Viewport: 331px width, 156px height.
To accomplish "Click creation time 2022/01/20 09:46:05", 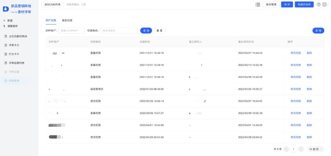I will 152,89.
